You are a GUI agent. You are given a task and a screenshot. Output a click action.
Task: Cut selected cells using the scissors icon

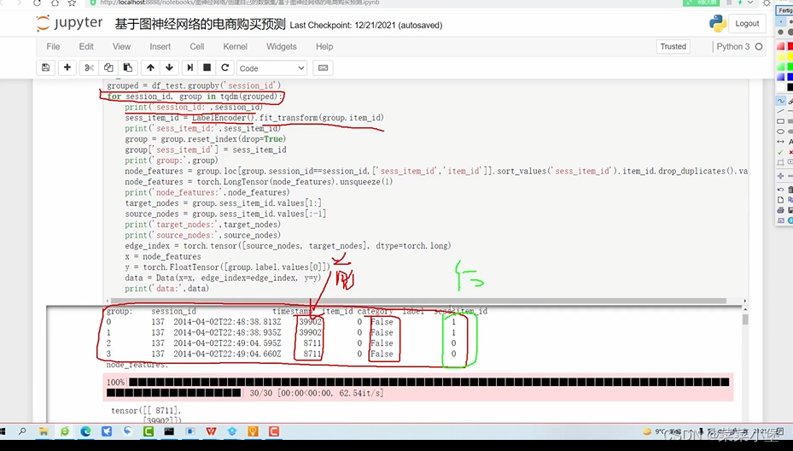click(x=89, y=67)
